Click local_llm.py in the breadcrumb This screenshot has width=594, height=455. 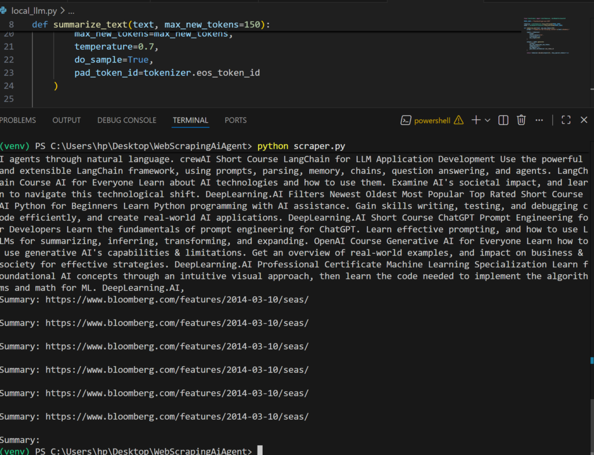pyautogui.click(x=34, y=10)
